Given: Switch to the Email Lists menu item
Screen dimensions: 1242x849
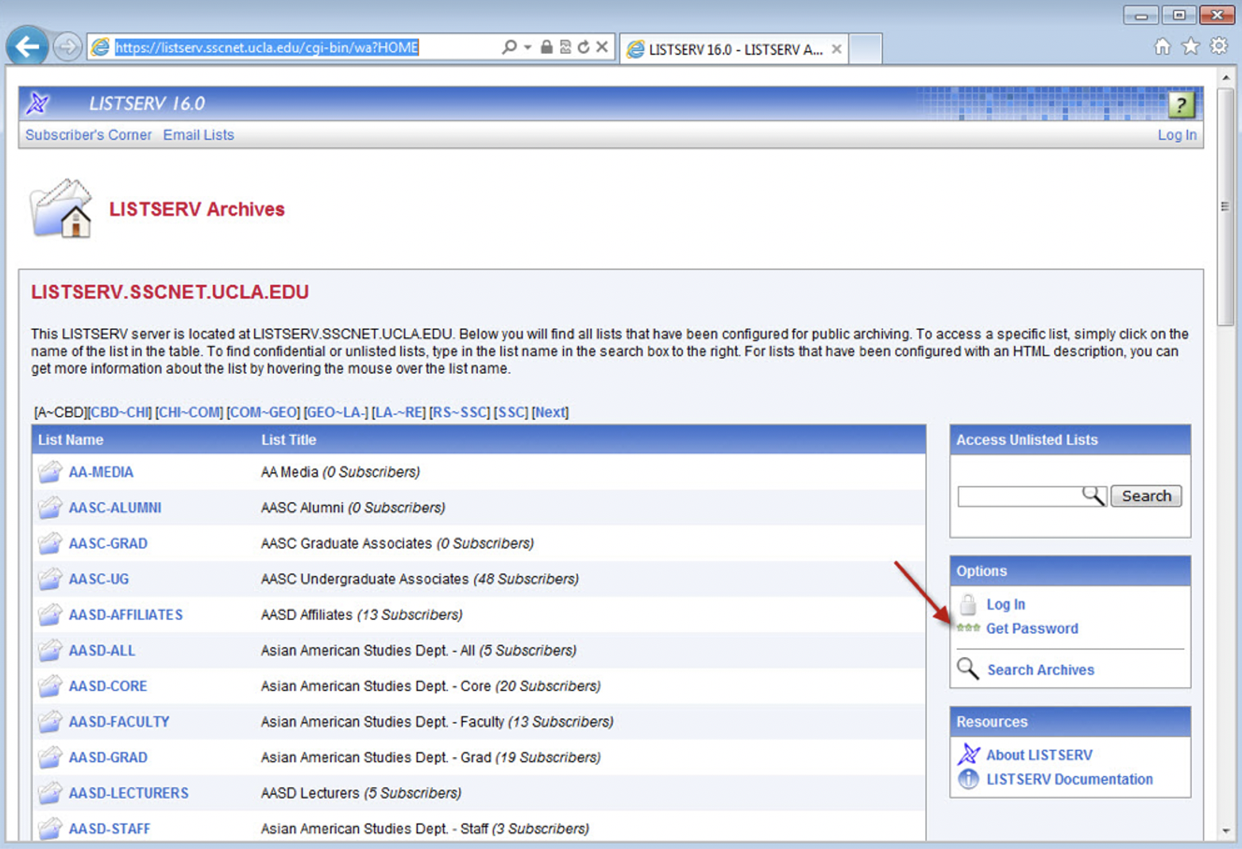Looking at the screenshot, I should pos(198,135).
